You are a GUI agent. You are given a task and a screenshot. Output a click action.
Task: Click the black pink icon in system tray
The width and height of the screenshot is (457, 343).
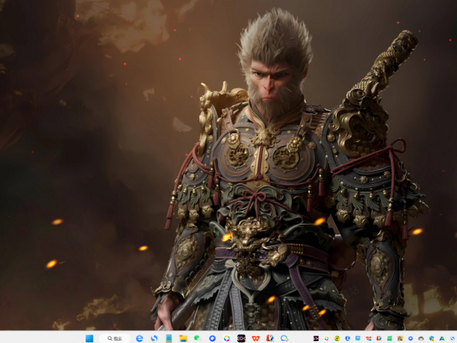tap(316, 338)
